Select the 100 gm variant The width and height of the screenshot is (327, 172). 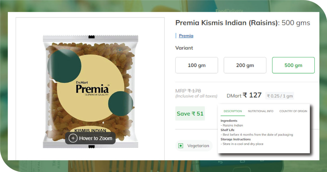(197, 65)
